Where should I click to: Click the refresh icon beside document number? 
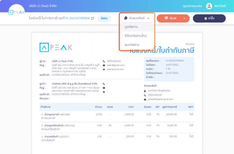[x=93, y=18]
